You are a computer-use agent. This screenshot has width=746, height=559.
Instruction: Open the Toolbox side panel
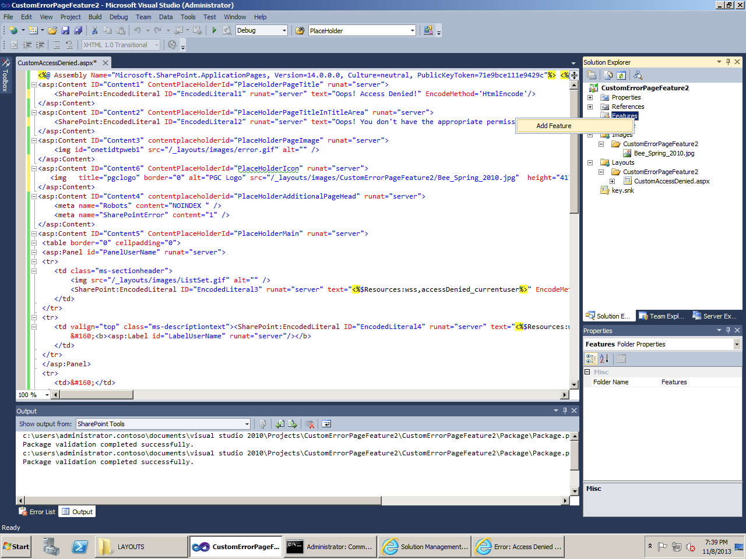(5, 75)
